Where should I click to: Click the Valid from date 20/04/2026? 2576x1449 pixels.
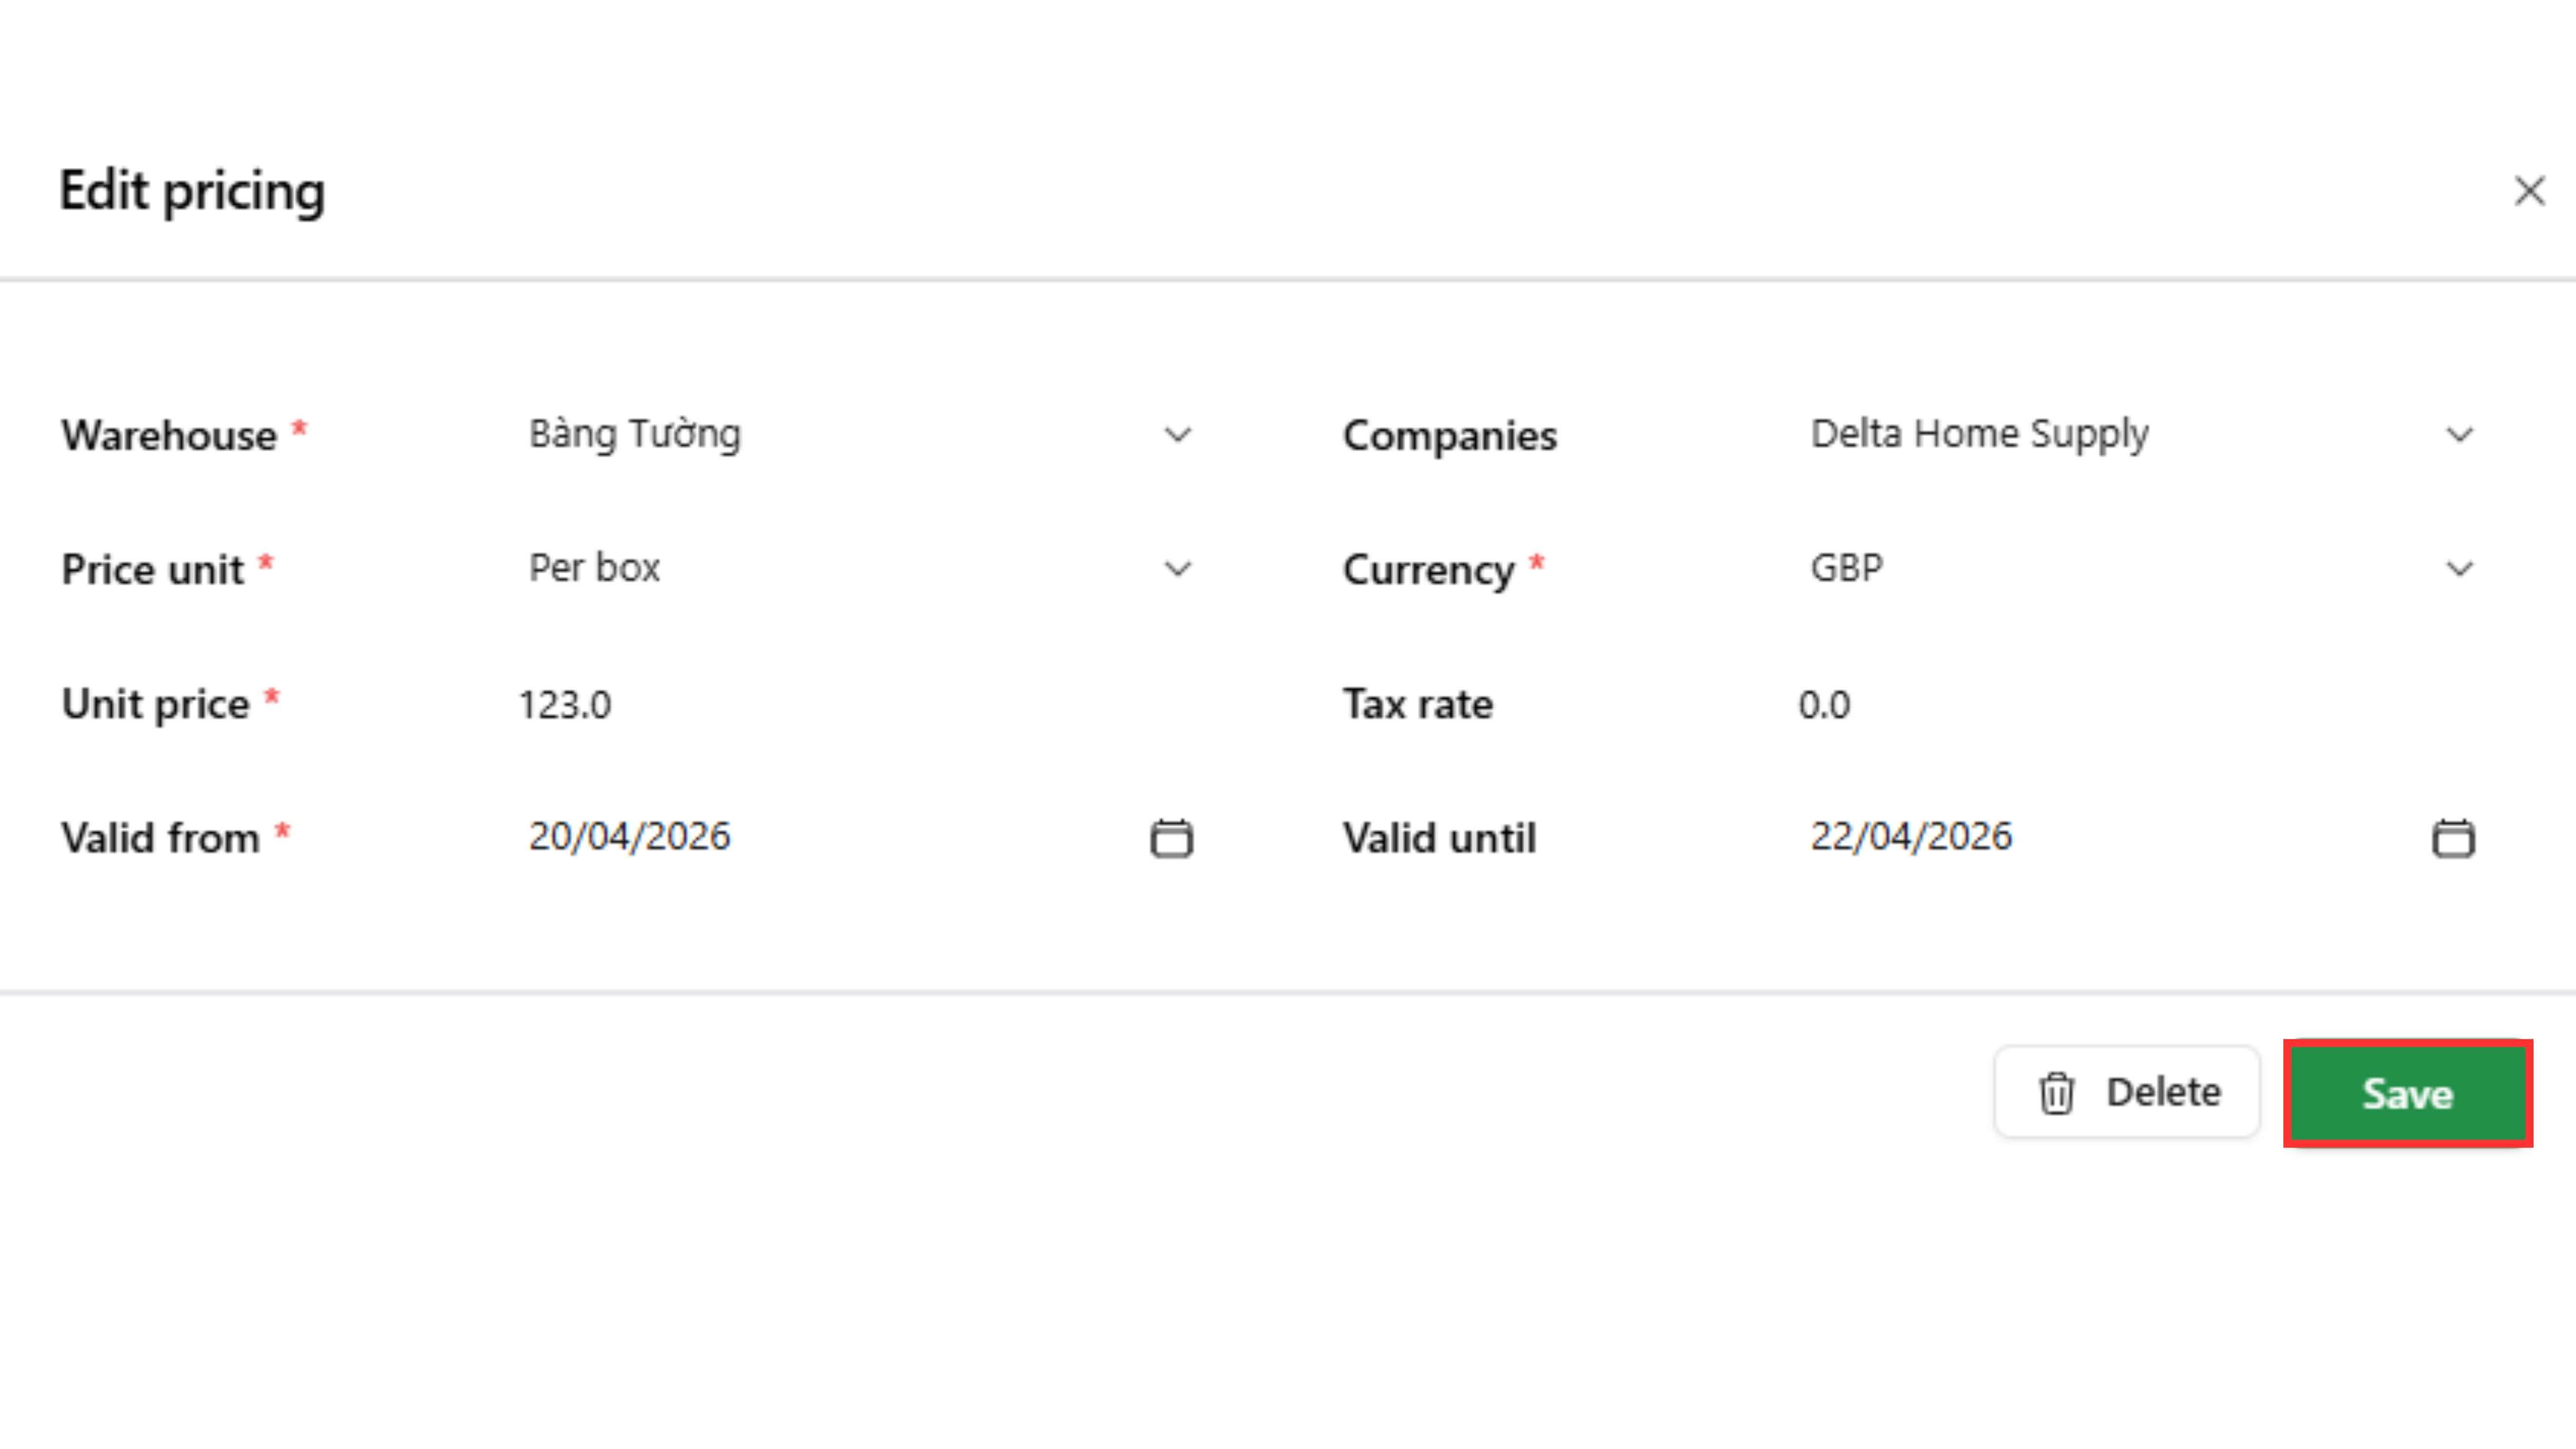(630, 836)
